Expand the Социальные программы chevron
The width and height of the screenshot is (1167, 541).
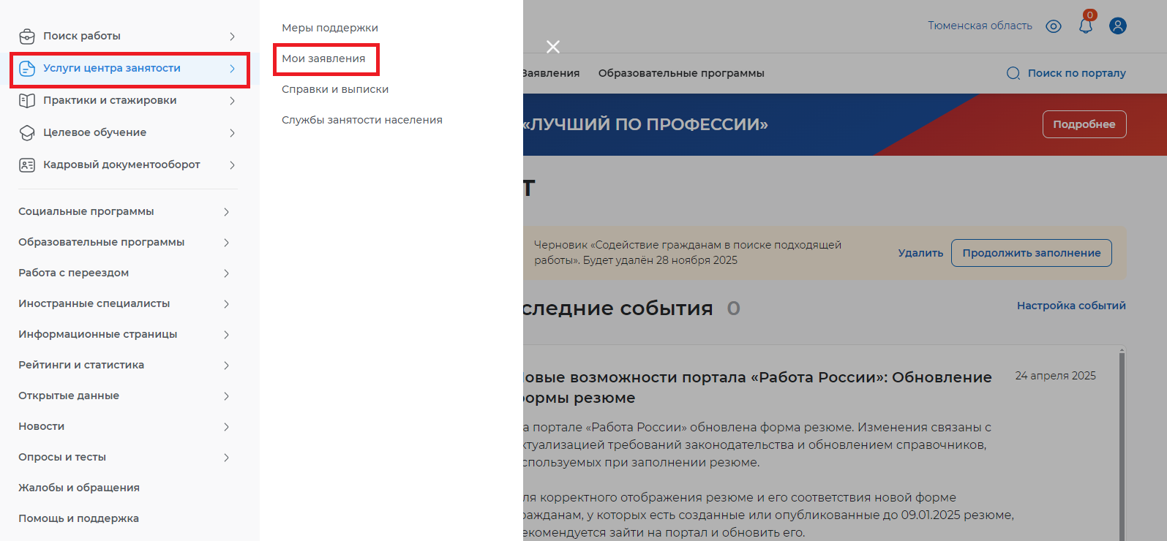226,212
